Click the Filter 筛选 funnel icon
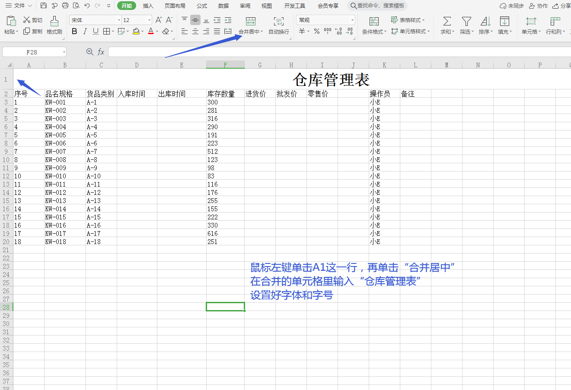Viewport: 571px width, 390px height. pyautogui.click(x=466, y=21)
